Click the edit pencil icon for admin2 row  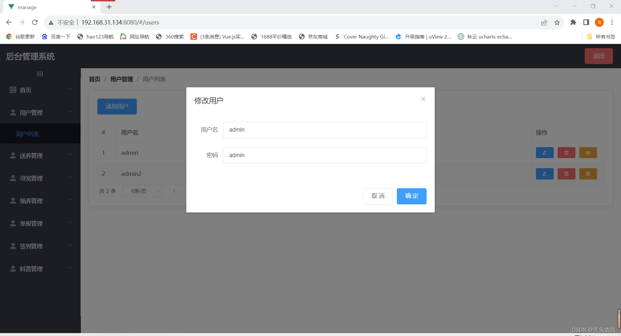(x=545, y=174)
